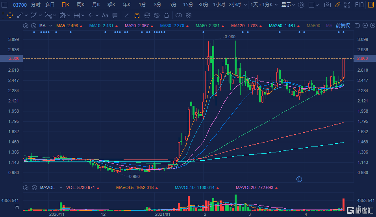This screenshot has height=217, width=376.
Task: Open the 1天:1分K dropdown
Action: [264, 5]
